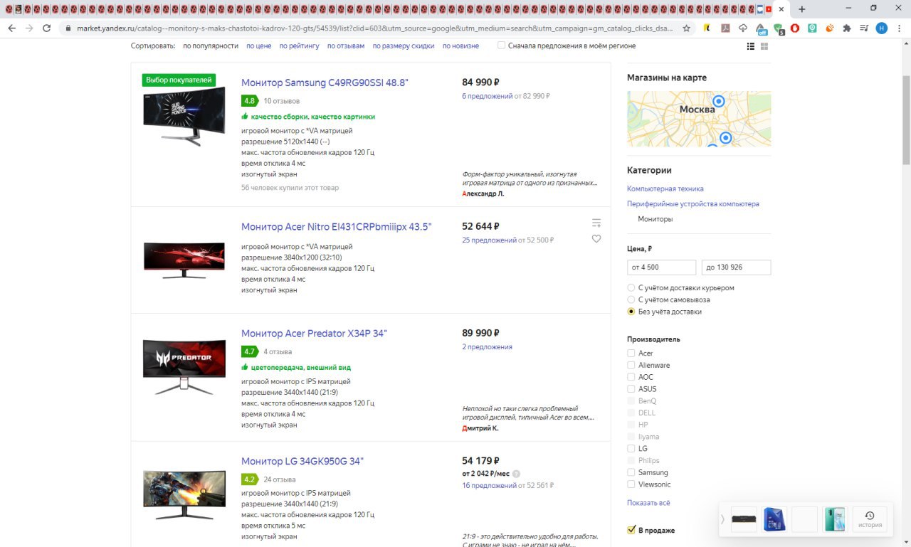Open the teal webcam extension icon

[812, 28]
